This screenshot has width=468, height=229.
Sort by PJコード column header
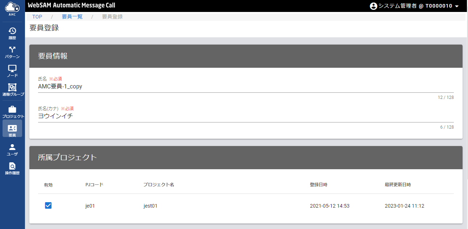tap(94, 185)
